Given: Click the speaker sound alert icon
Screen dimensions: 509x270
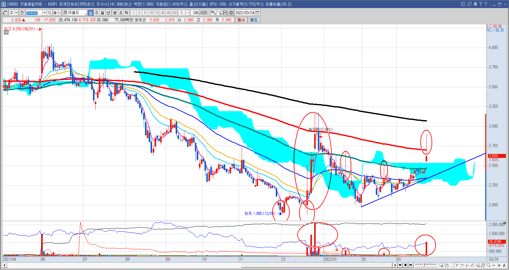Looking at the screenshot, I should 55,13.
